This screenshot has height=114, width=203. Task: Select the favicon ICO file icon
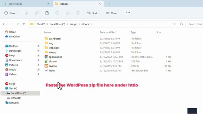click(46, 66)
